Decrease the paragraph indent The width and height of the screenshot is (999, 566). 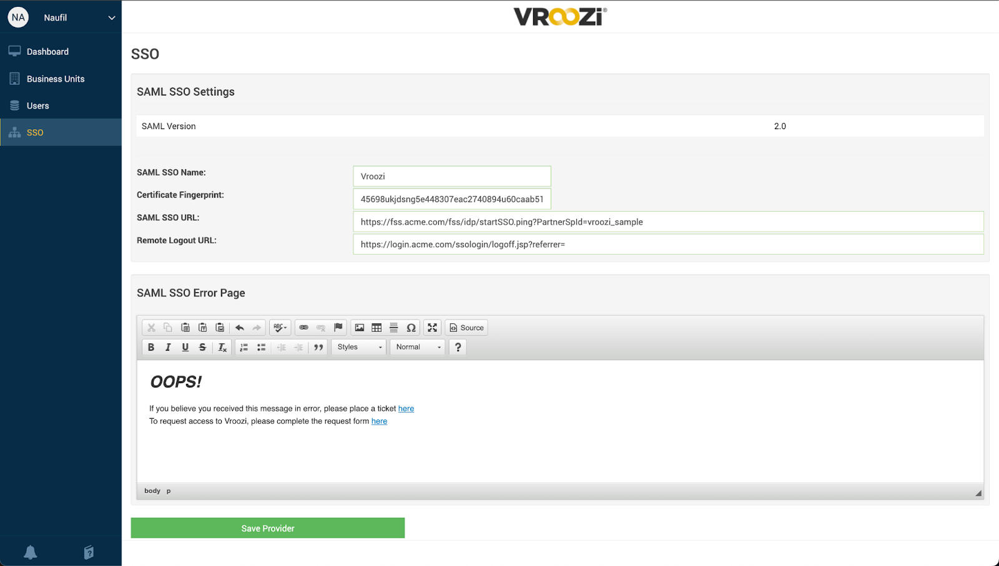[x=282, y=348]
